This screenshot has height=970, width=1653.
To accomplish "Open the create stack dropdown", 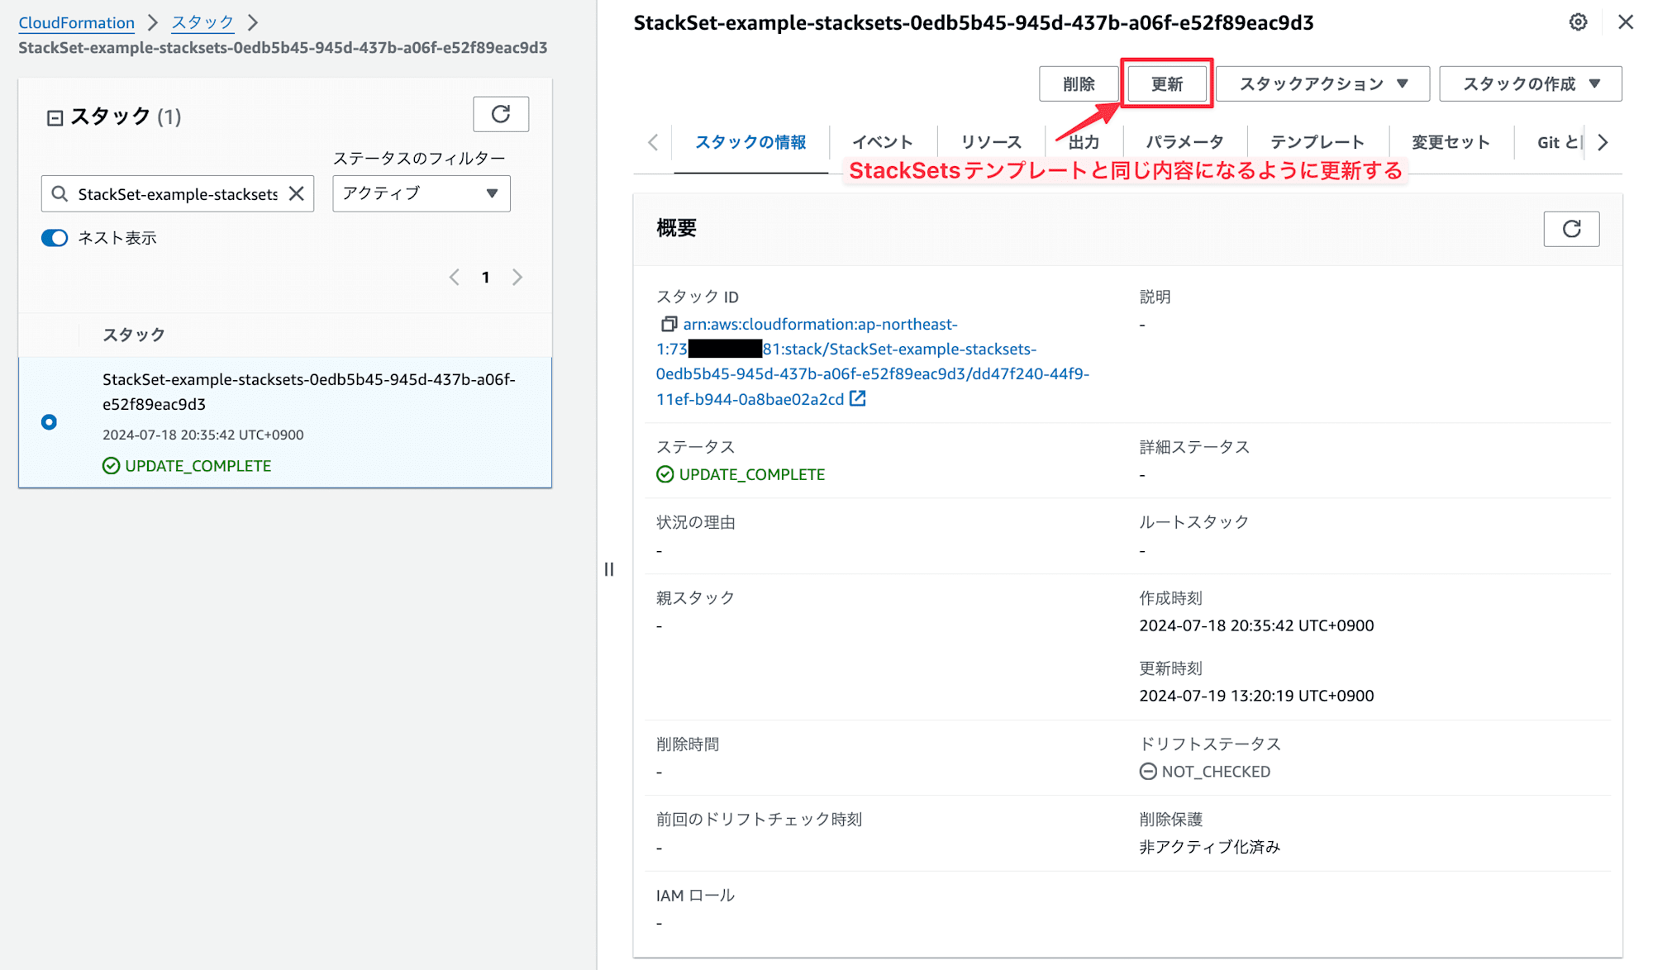I will tap(1531, 83).
